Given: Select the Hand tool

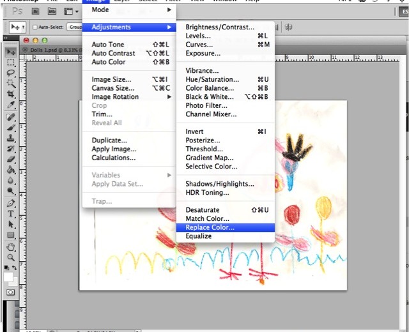Looking at the screenshot, I should [11, 246].
